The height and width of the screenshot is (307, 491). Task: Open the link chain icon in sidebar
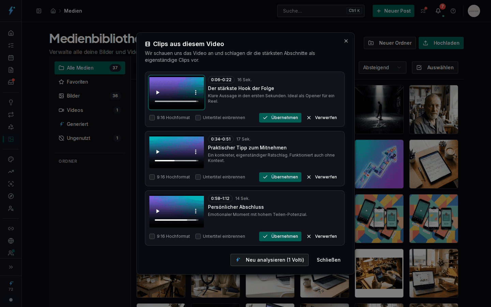point(11,229)
